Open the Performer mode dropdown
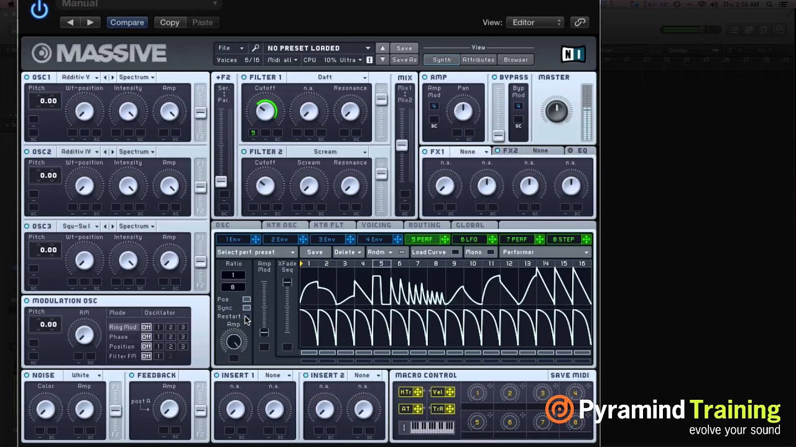The image size is (796, 447). click(545, 252)
